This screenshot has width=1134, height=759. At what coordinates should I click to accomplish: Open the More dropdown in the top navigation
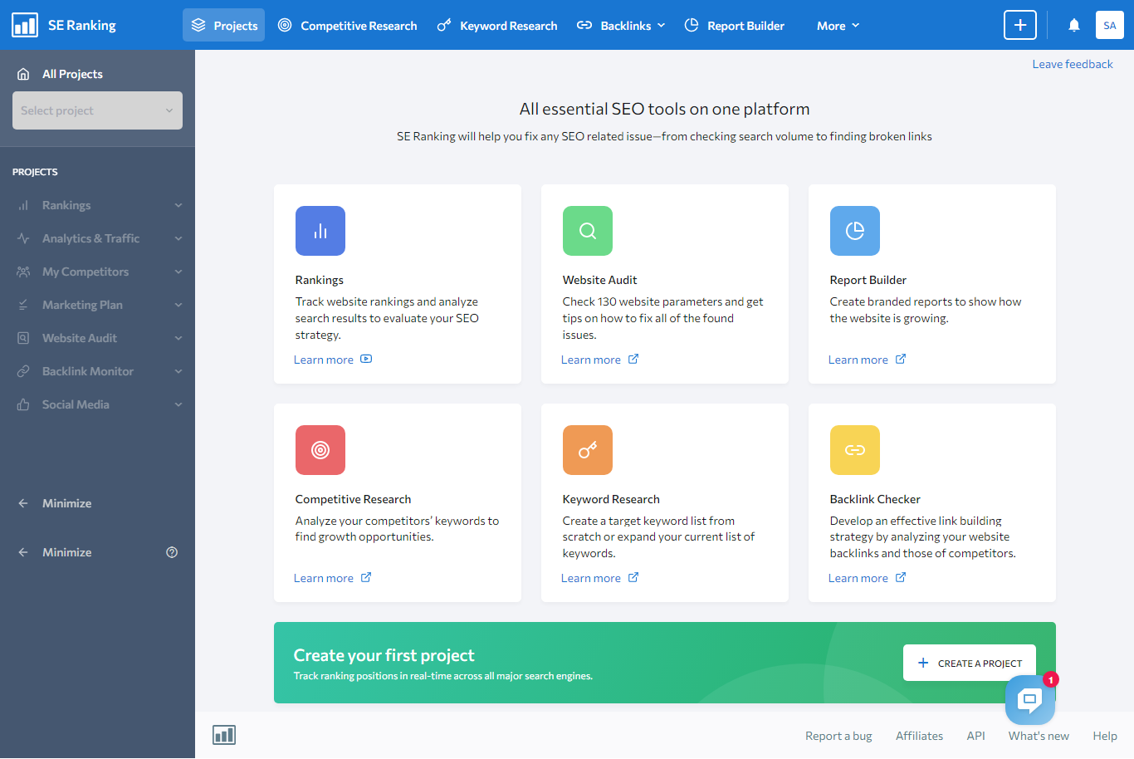[x=838, y=26]
